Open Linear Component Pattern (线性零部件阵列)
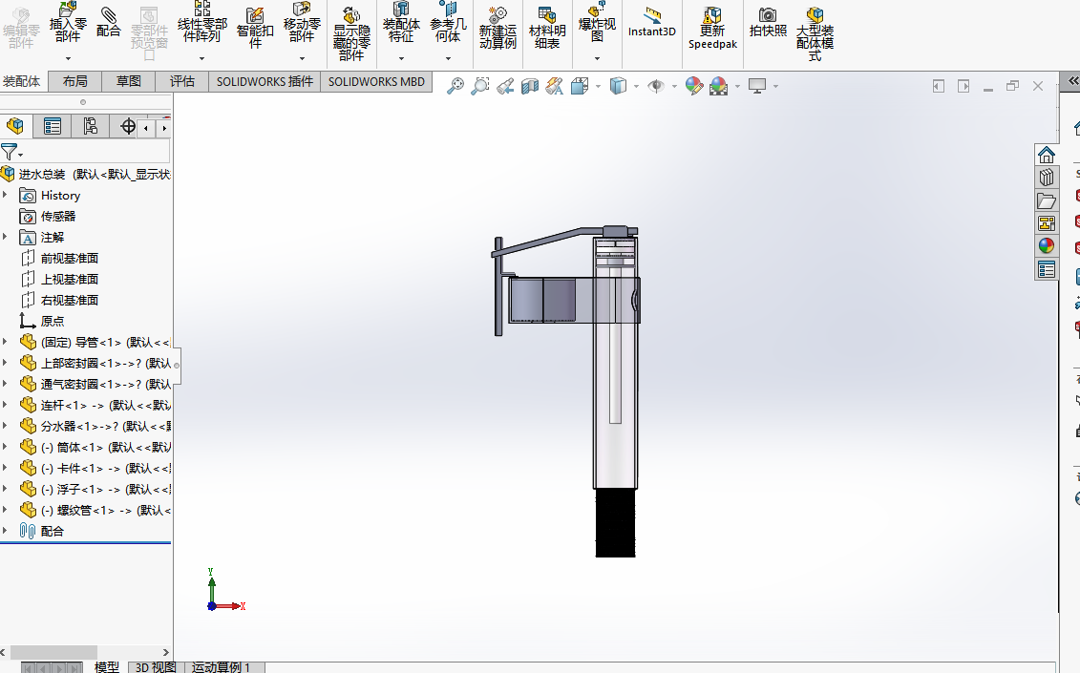1080x673 pixels. click(x=201, y=24)
